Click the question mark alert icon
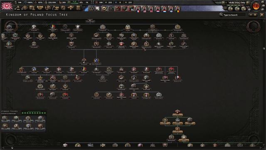This screenshot has width=266, height=150. click(111, 8)
